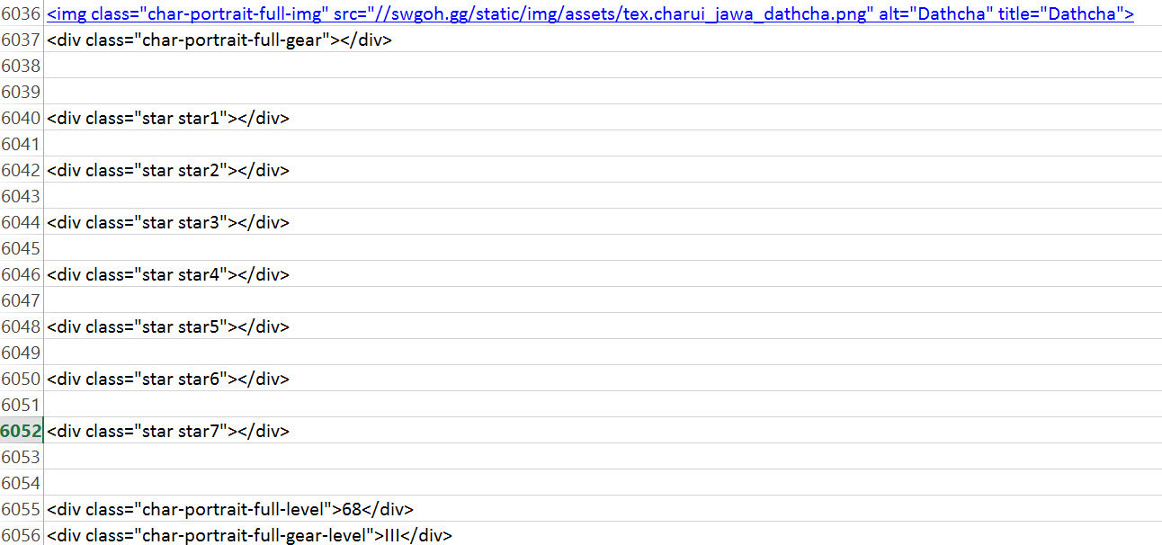Screen dimensions: 1162x545
Task: Click the cell containing star star5 div
Action: click(x=168, y=327)
